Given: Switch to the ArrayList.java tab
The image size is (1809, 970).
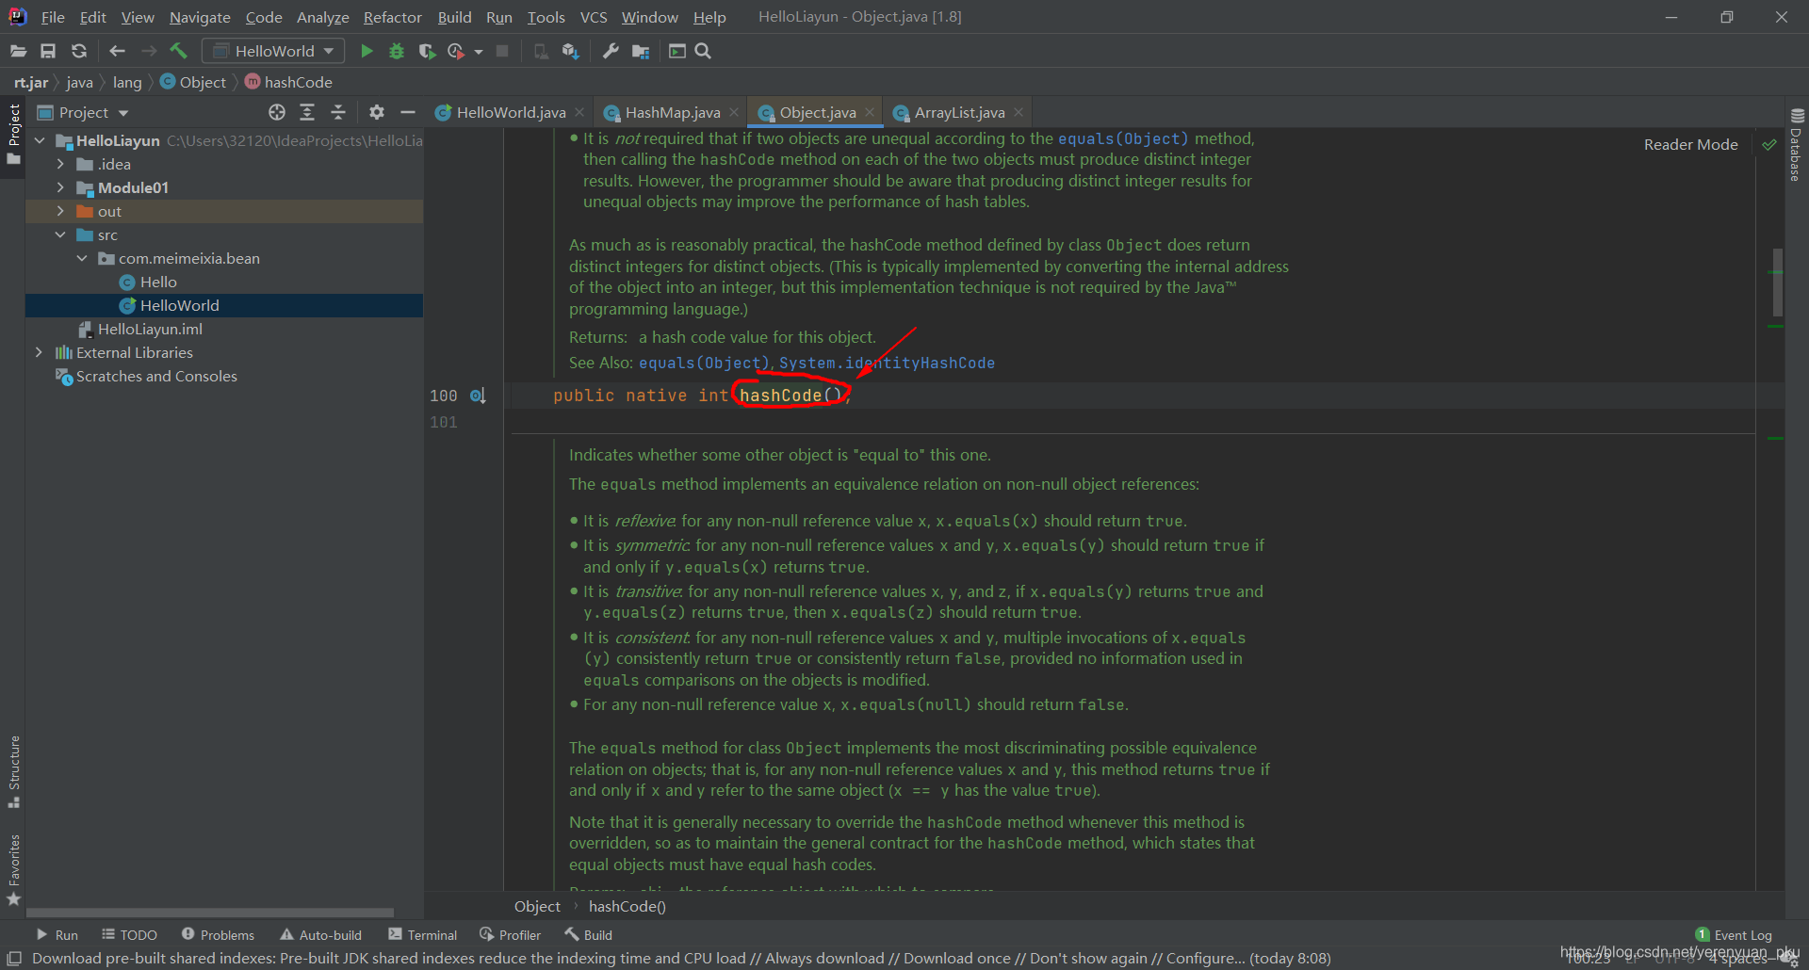Looking at the screenshot, I should click(x=959, y=113).
